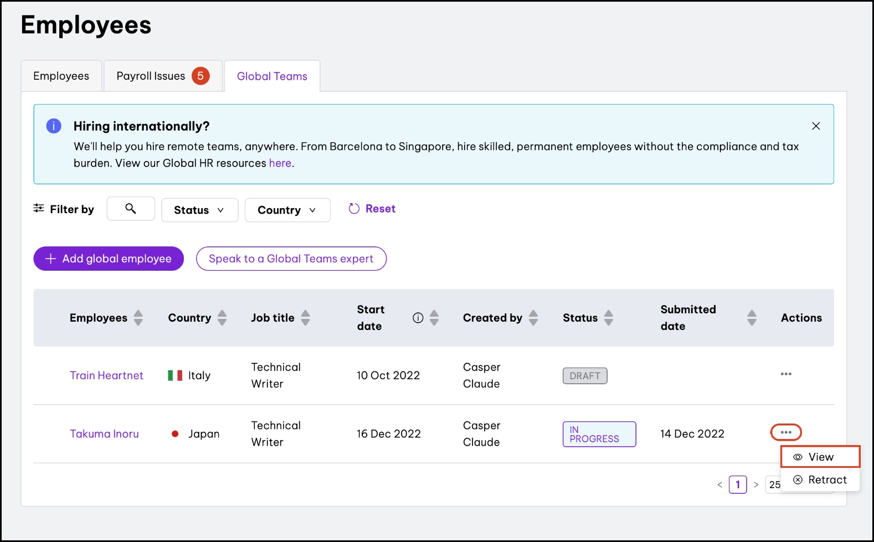
Task: Open actions menu for Train Heartnet
Action: (x=785, y=374)
